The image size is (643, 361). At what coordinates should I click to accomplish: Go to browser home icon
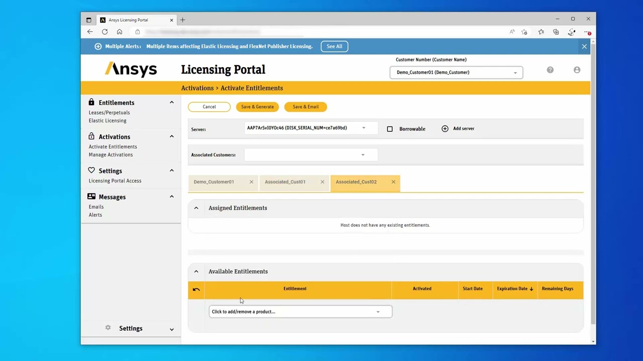(x=120, y=32)
